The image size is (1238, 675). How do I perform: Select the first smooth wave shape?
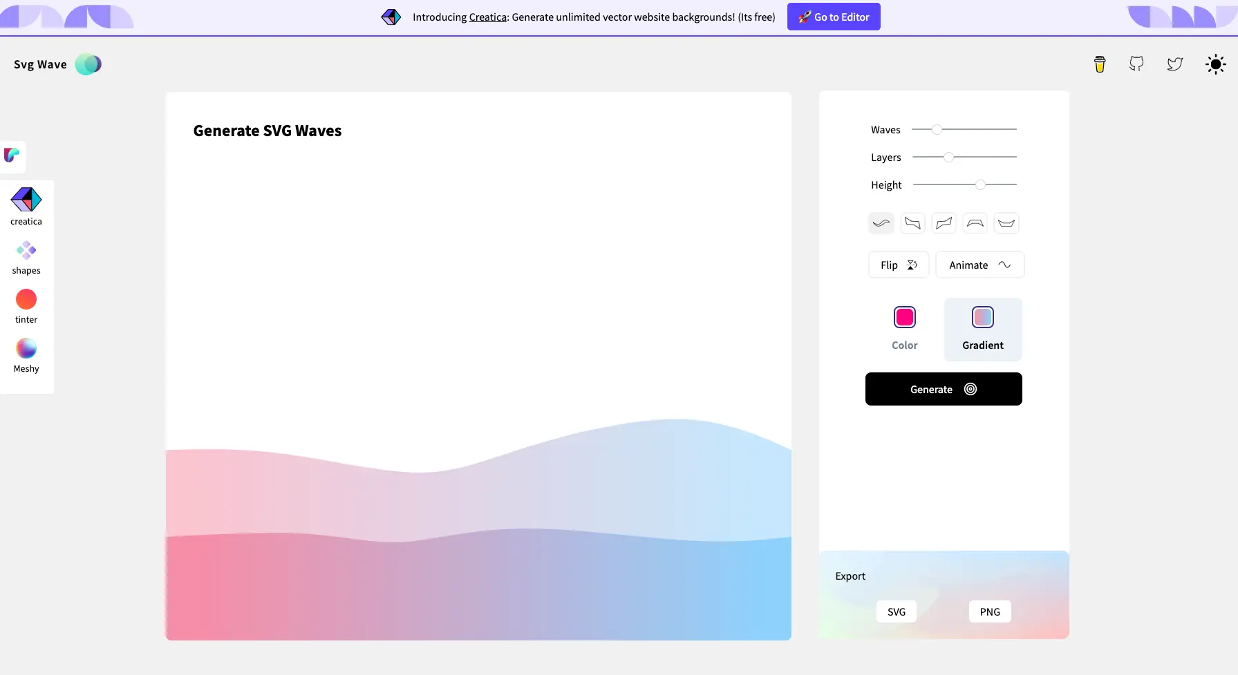(x=881, y=223)
